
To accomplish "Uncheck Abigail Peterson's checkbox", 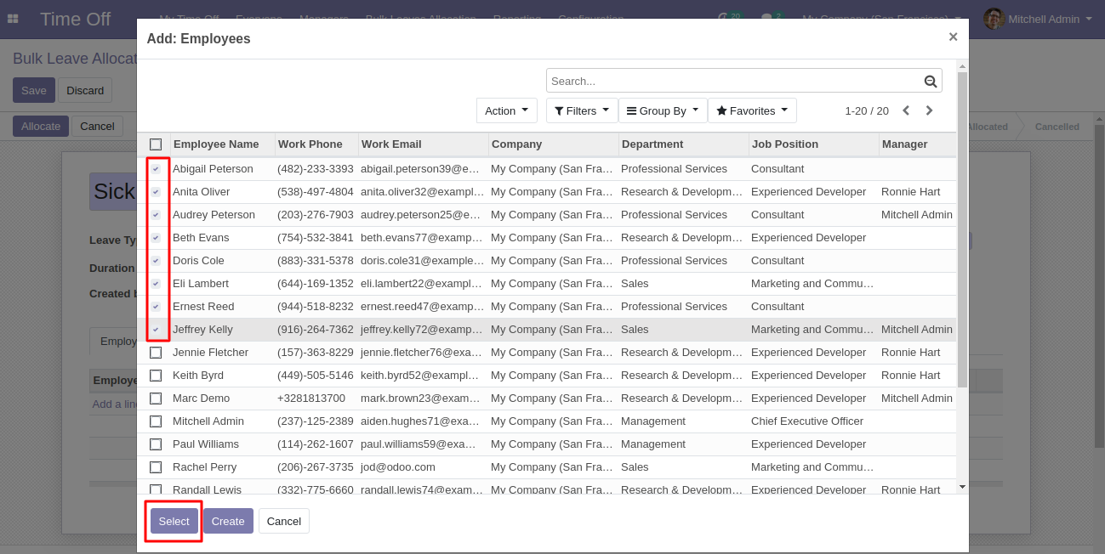I will 156,169.
